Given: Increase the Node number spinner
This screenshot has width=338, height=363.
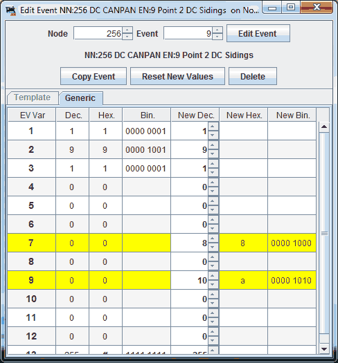Looking at the screenshot, I should click(127, 30).
